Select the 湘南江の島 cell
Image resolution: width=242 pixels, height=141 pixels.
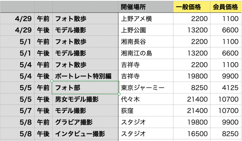point(146,53)
